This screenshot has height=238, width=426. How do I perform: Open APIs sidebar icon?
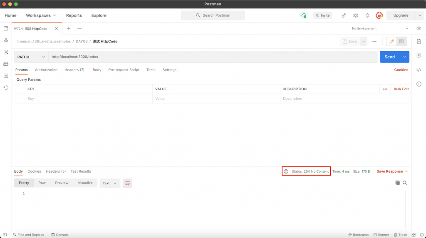coord(6,40)
